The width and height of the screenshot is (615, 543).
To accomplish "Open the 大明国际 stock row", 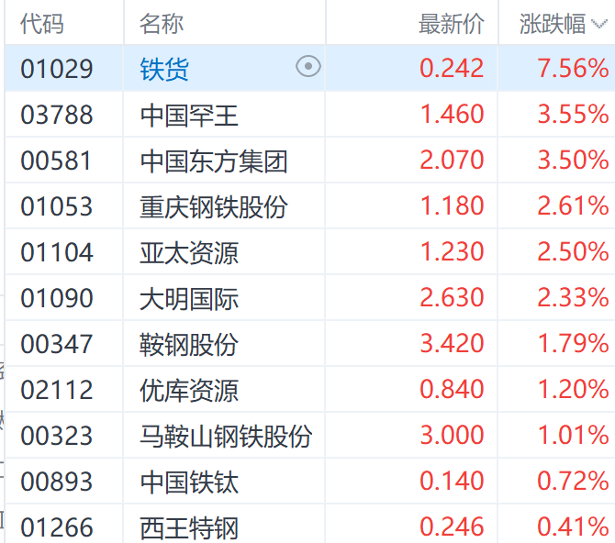I will pyautogui.click(x=189, y=299).
